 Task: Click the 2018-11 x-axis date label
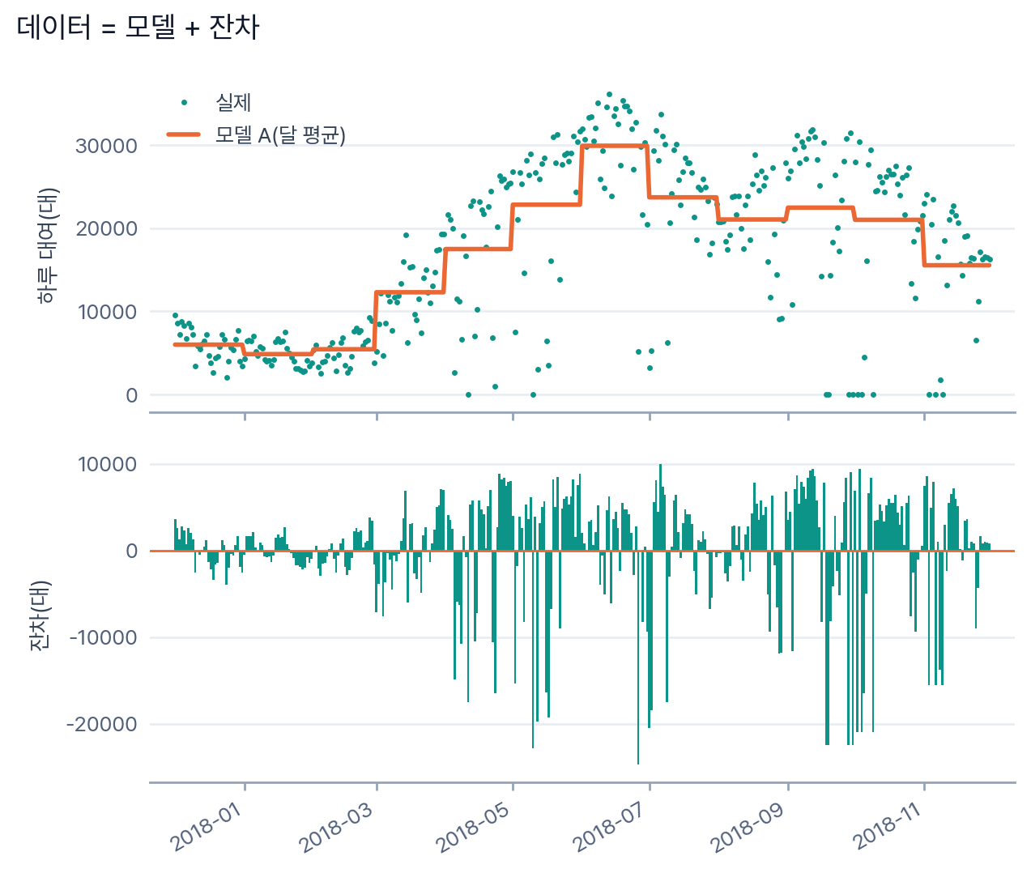(887, 827)
